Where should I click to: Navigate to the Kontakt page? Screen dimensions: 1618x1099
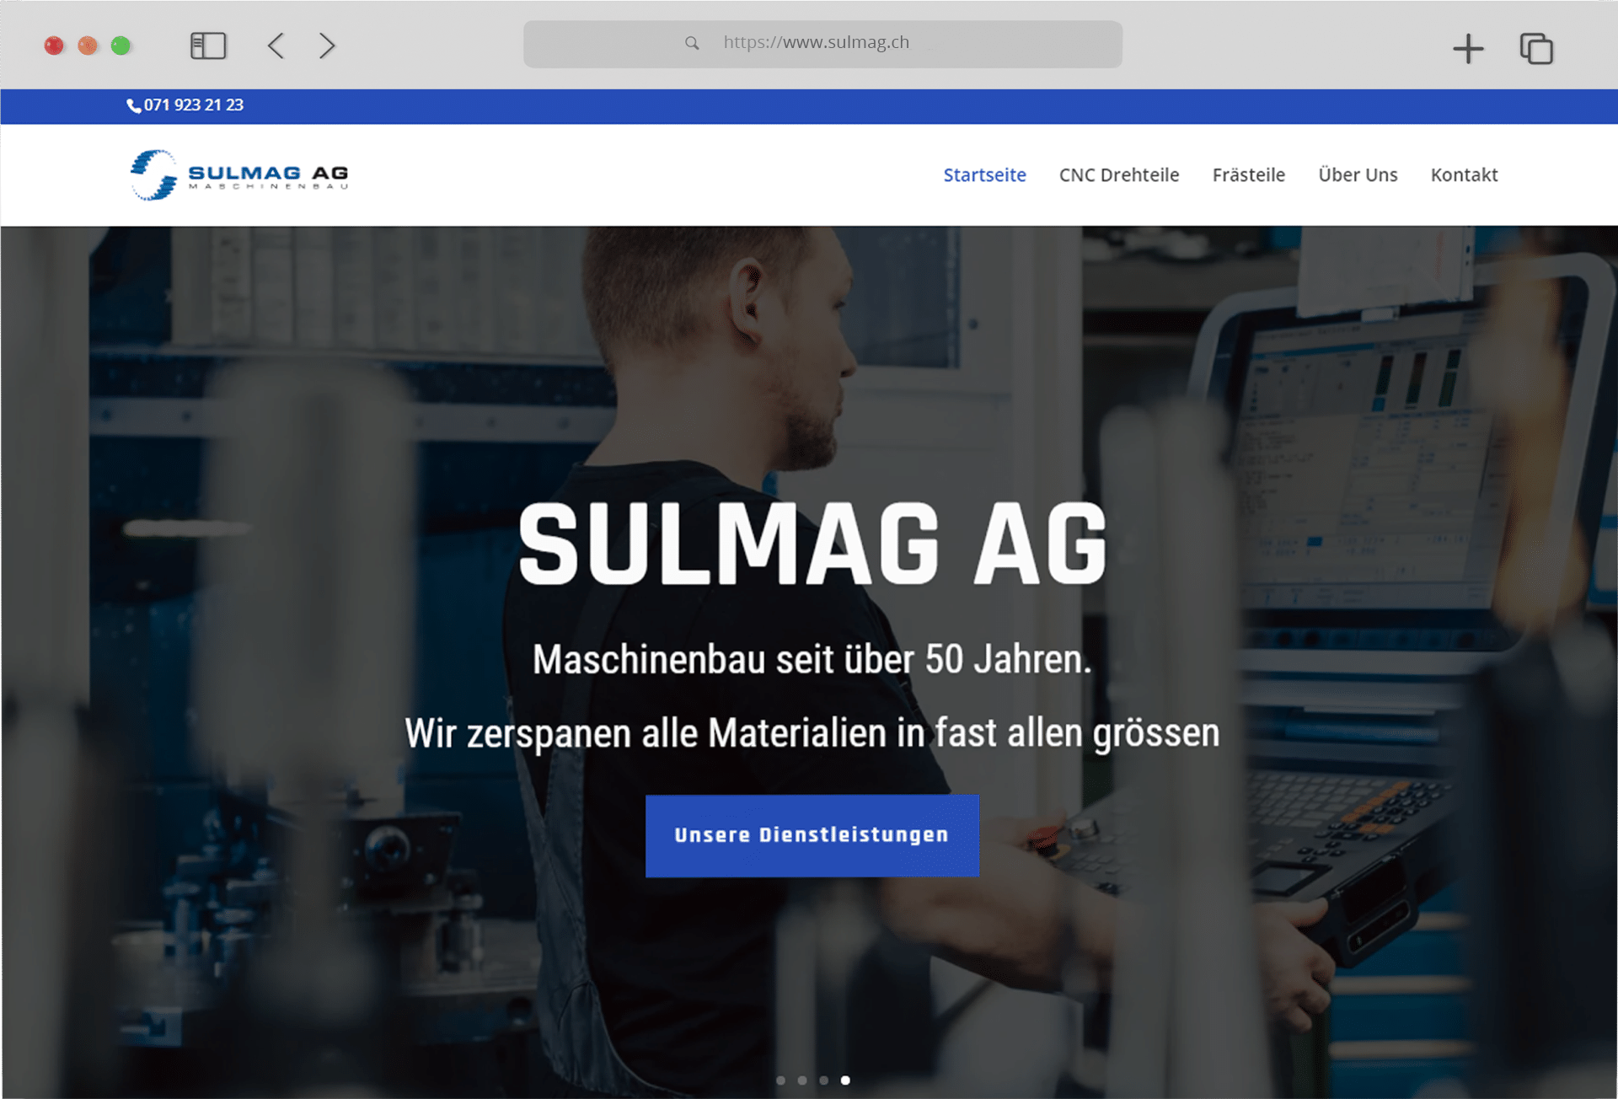(1464, 174)
